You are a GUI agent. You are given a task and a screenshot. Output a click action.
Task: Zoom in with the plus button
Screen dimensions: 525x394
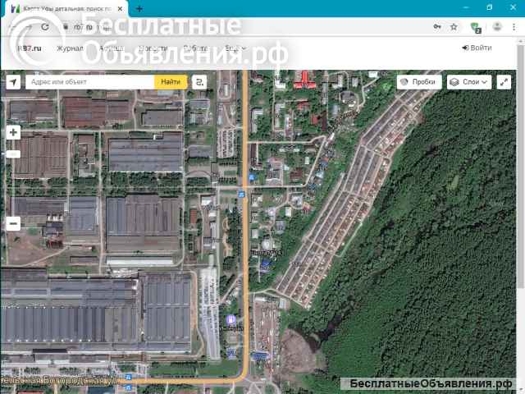13,132
